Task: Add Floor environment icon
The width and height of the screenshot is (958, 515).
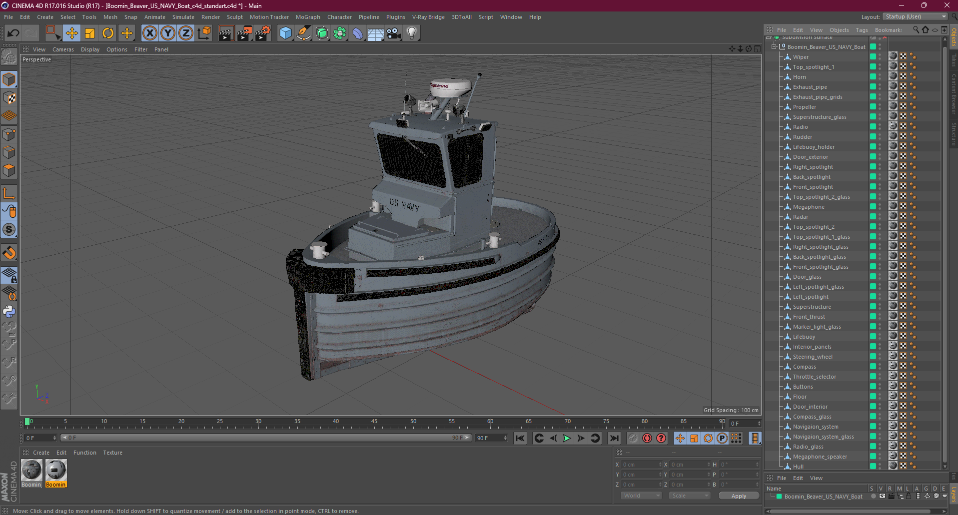Action: [375, 33]
